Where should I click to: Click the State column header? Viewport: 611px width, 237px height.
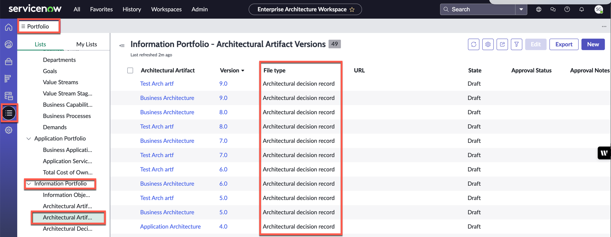tap(474, 71)
